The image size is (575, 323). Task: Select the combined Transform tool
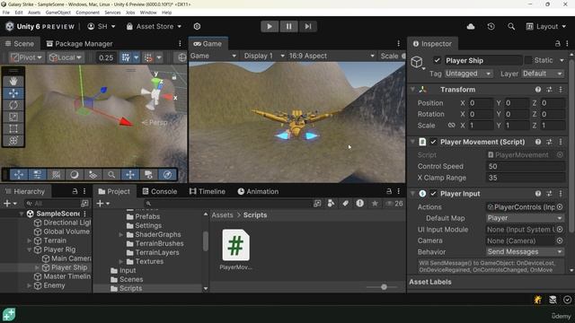(x=13, y=141)
